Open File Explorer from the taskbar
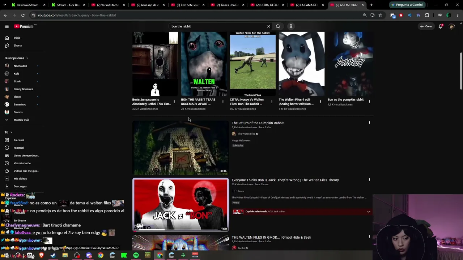 click(65, 256)
